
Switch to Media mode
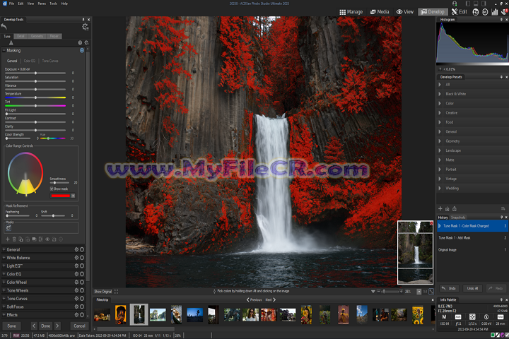click(380, 12)
